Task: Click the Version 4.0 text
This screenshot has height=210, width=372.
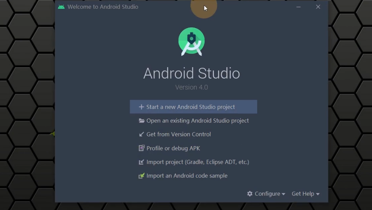Action: click(x=191, y=87)
